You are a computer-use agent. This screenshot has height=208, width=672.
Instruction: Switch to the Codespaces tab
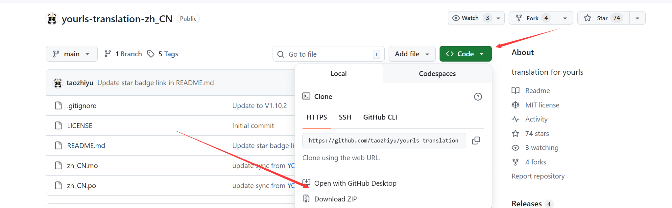click(x=437, y=74)
